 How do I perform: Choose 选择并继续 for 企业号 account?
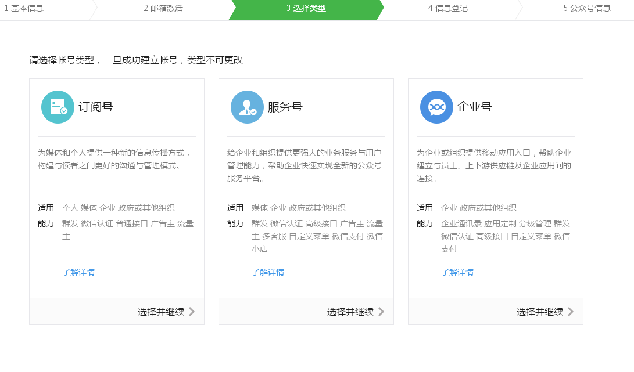coord(540,312)
